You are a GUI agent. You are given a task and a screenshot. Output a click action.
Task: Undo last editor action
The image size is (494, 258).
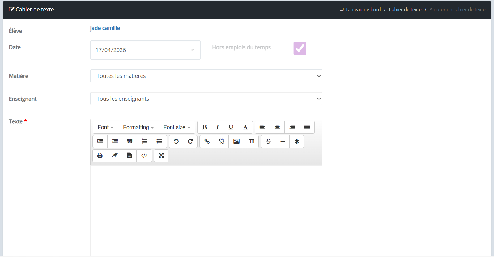coord(176,142)
